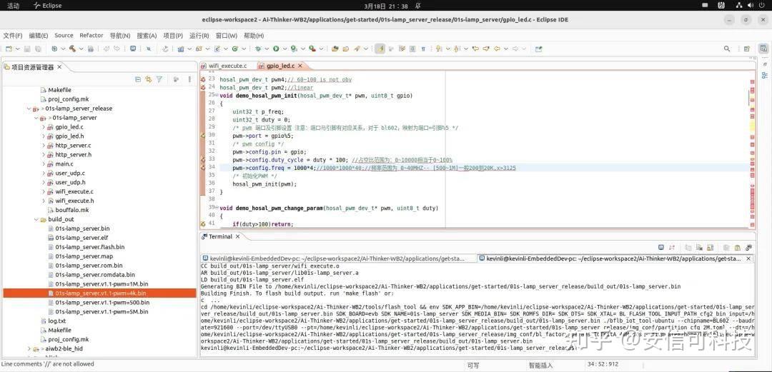772x372 pixels.
Task: Click the Back navigation arrow icon
Action: tap(498, 49)
